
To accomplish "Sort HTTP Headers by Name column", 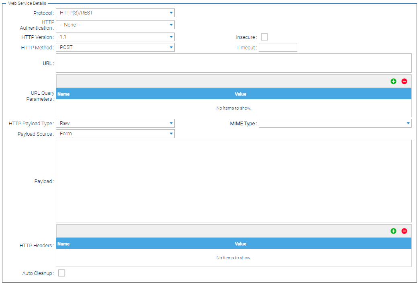I will [64, 244].
